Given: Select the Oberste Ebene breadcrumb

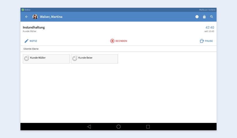Looking at the screenshot, I should click(31, 49).
